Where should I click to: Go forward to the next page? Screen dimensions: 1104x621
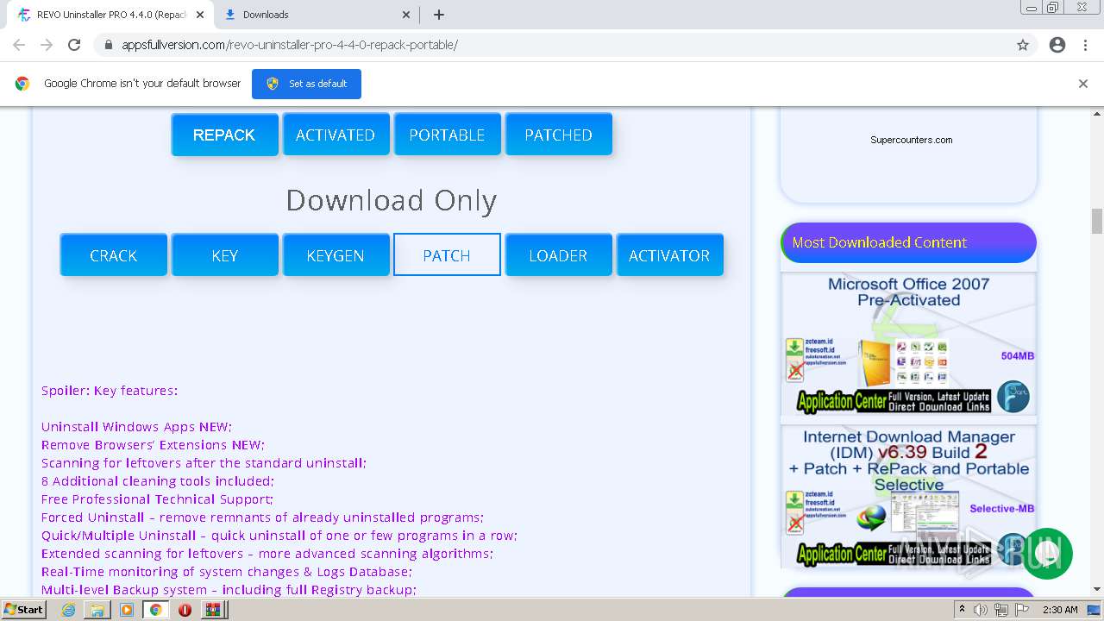coord(47,45)
